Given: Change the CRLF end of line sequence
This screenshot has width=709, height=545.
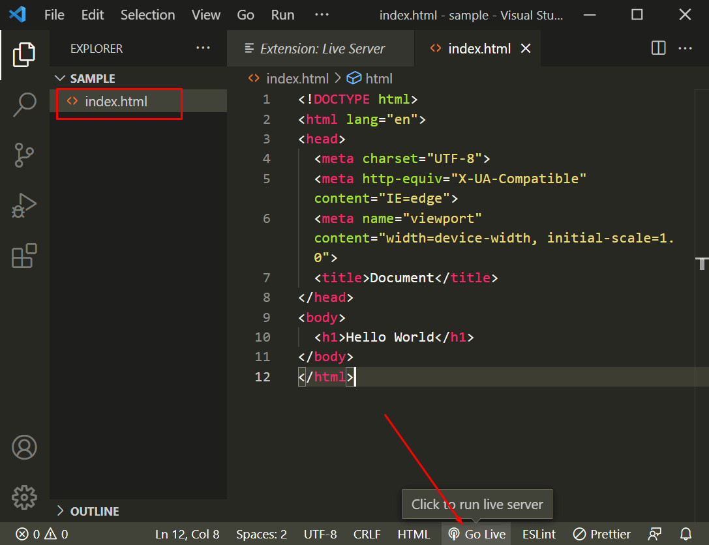Looking at the screenshot, I should coord(367,534).
